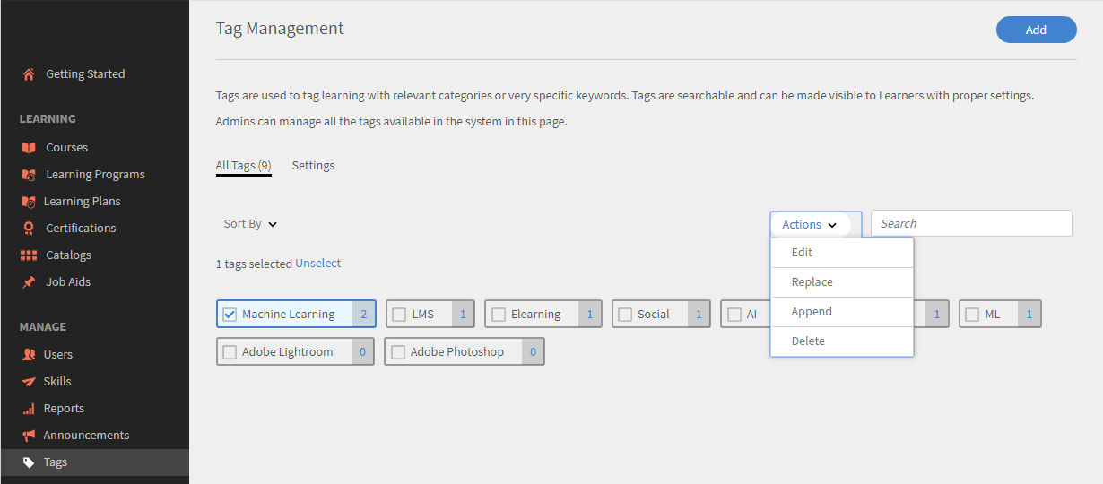Click the Learning Programs sidebar icon

(x=29, y=175)
